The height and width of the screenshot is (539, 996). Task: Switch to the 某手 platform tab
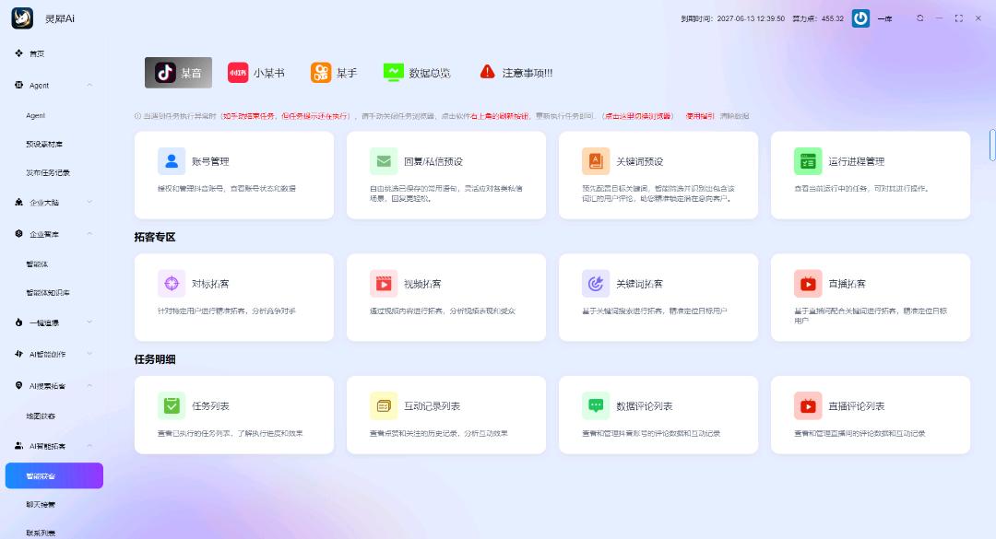(334, 73)
